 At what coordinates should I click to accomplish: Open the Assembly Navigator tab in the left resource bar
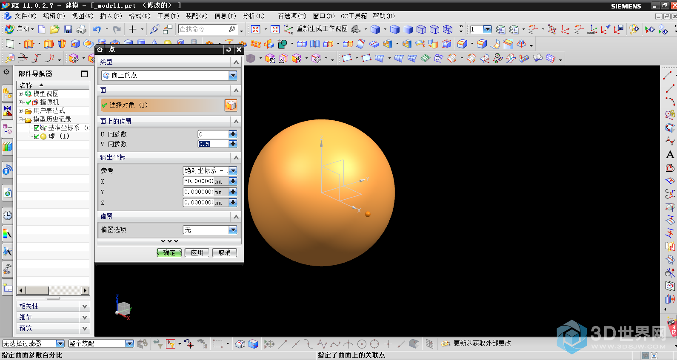(x=7, y=93)
